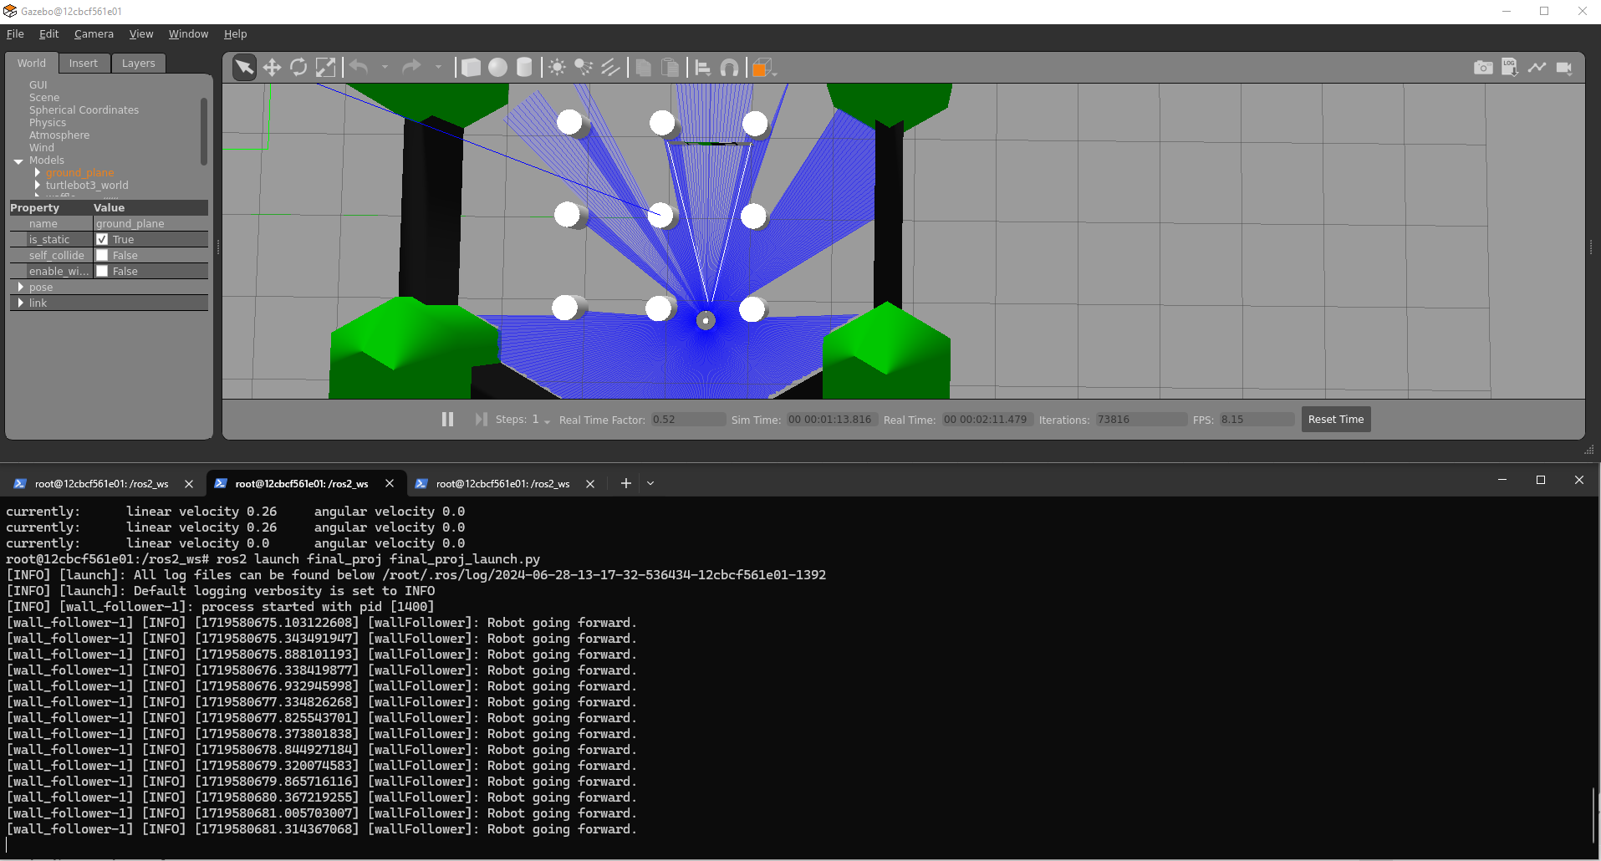Viewport: 1601px width, 861px height.
Task: Open the Steps count dropdown
Action: pyautogui.click(x=547, y=420)
